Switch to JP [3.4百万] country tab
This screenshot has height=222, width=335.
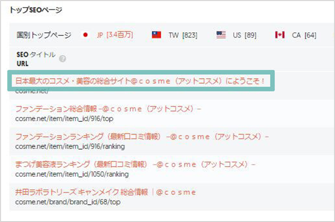(115, 35)
